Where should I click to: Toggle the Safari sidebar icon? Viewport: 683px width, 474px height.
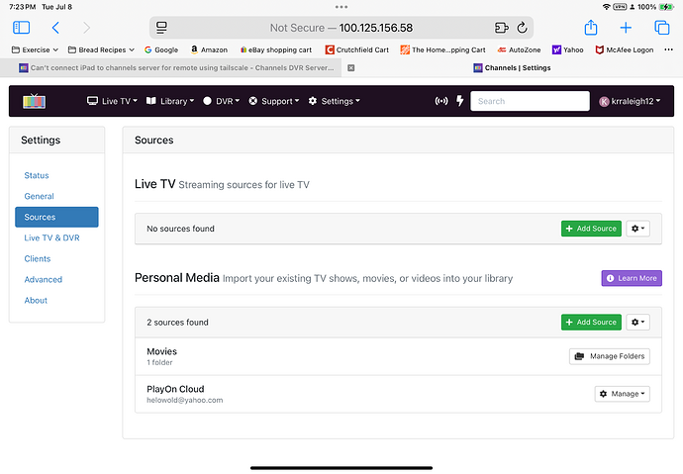(22, 28)
